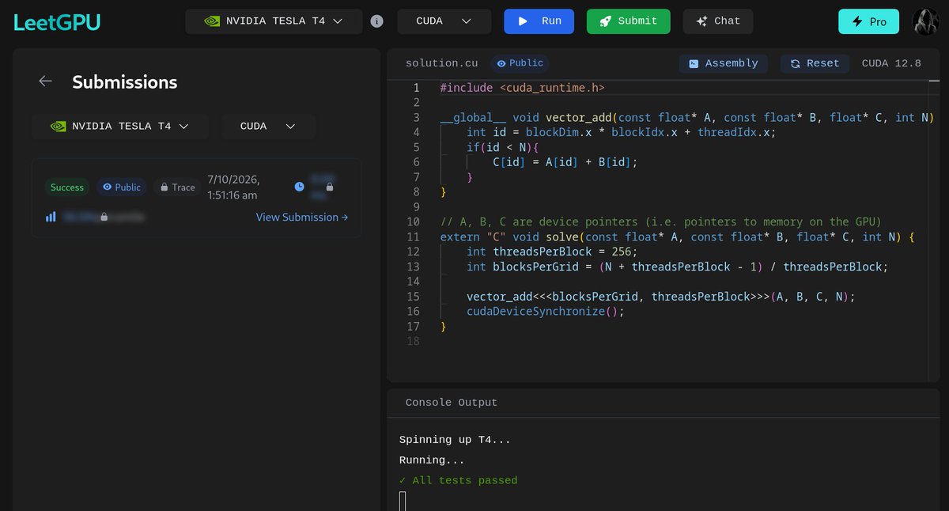Image resolution: width=949 pixels, height=511 pixels.
Task: Place cursor on the cudaDeviceSynchronize line
Action: coord(546,311)
